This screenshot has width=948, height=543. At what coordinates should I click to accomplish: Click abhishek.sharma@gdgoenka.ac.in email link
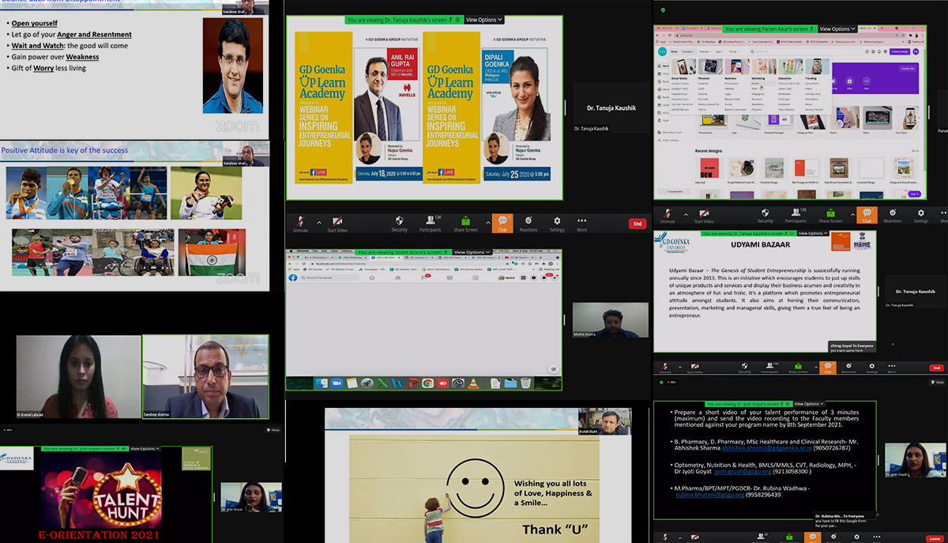744,446
